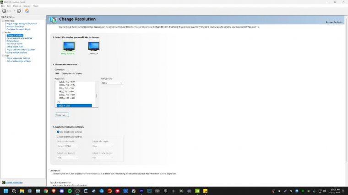Click the Forward navigation arrow

[x=19, y=11]
